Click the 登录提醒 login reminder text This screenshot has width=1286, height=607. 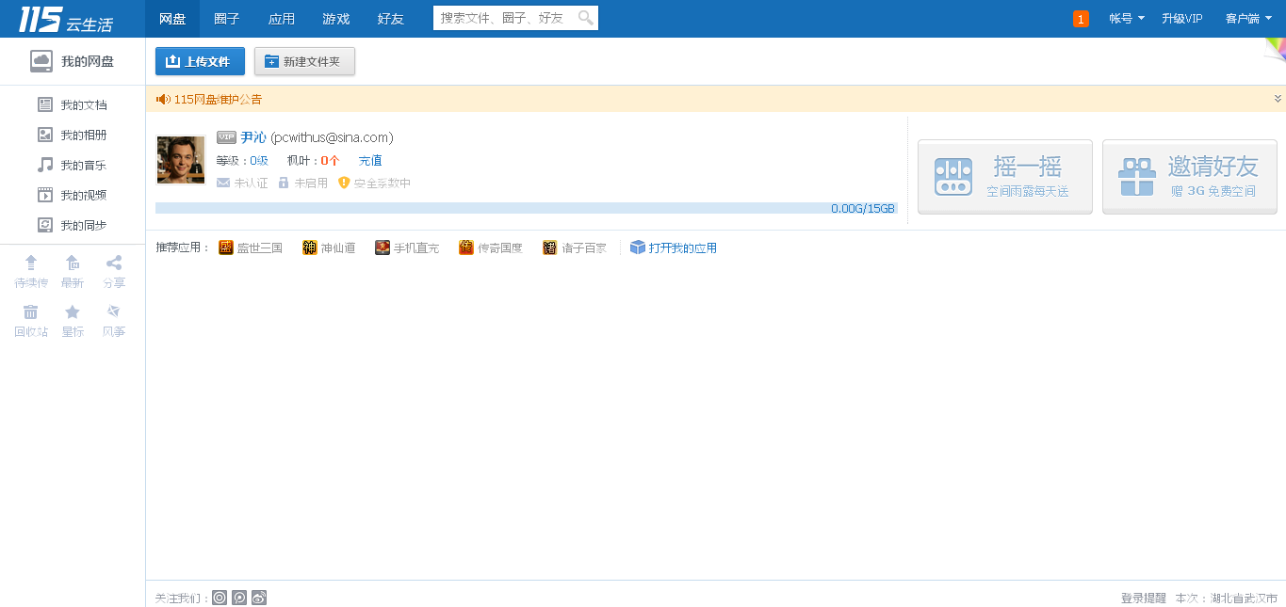pos(1144,598)
